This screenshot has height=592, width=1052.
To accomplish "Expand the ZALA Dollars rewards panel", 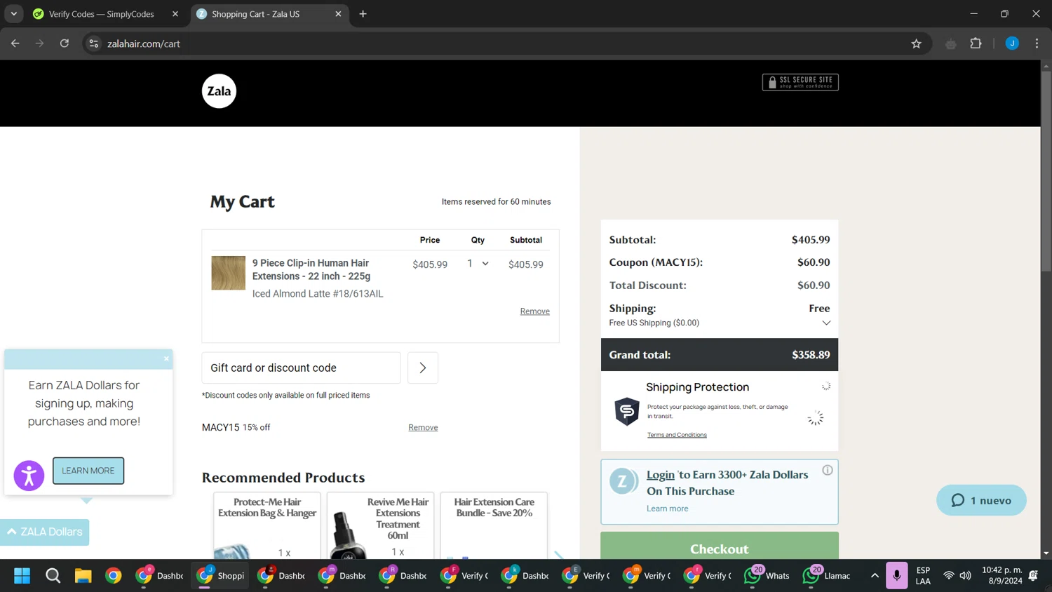I will pos(45,532).
